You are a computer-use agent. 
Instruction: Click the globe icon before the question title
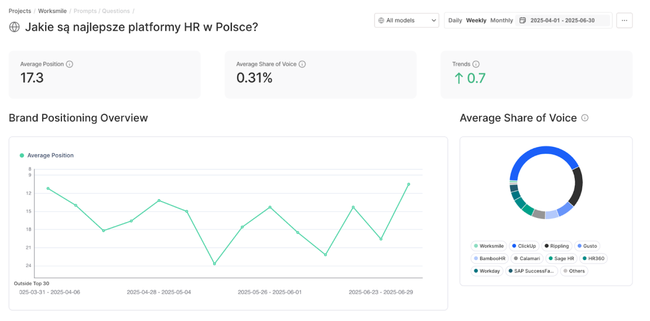[14, 27]
